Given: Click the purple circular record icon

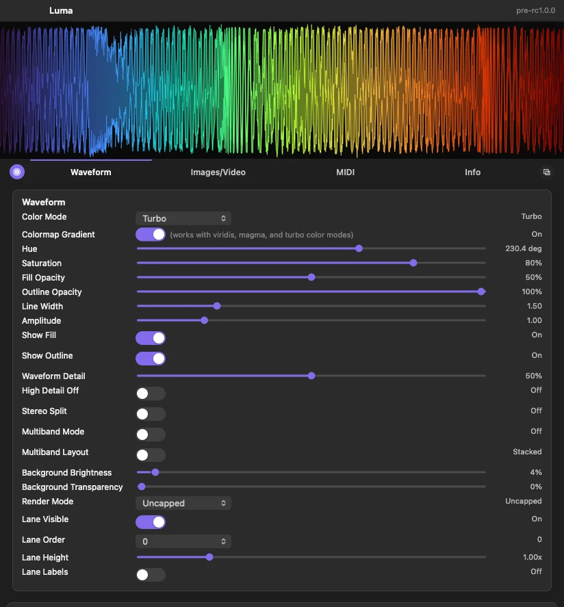Looking at the screenshot, I should coord(17,172).
